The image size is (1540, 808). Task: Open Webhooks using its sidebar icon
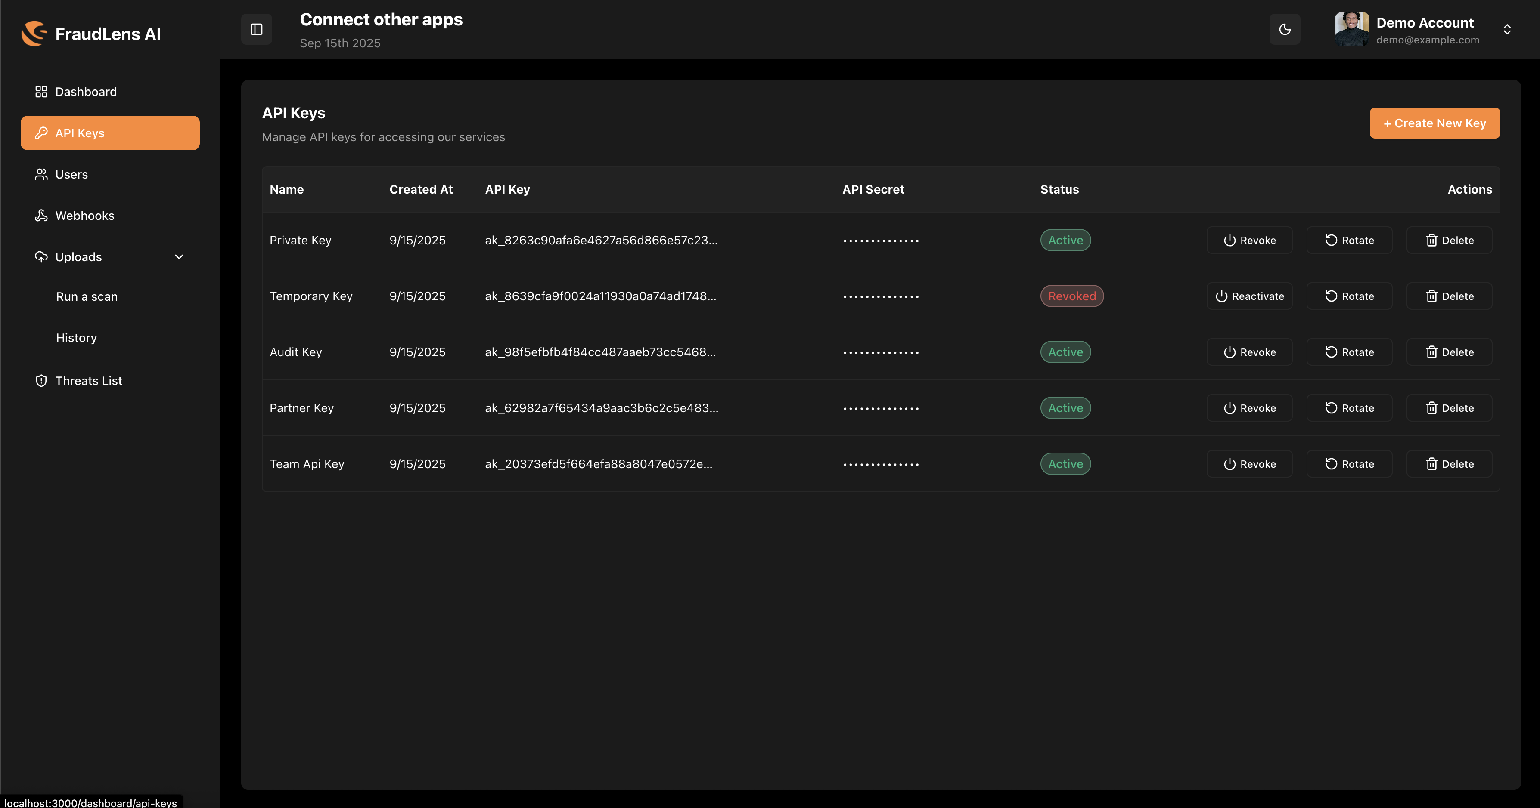click(x=40, y=215)
